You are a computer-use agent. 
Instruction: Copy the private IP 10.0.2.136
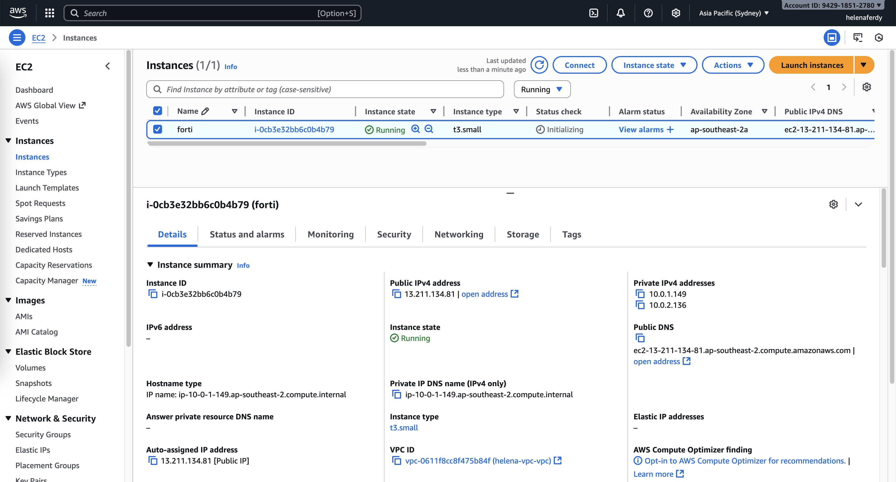(640, 305)
